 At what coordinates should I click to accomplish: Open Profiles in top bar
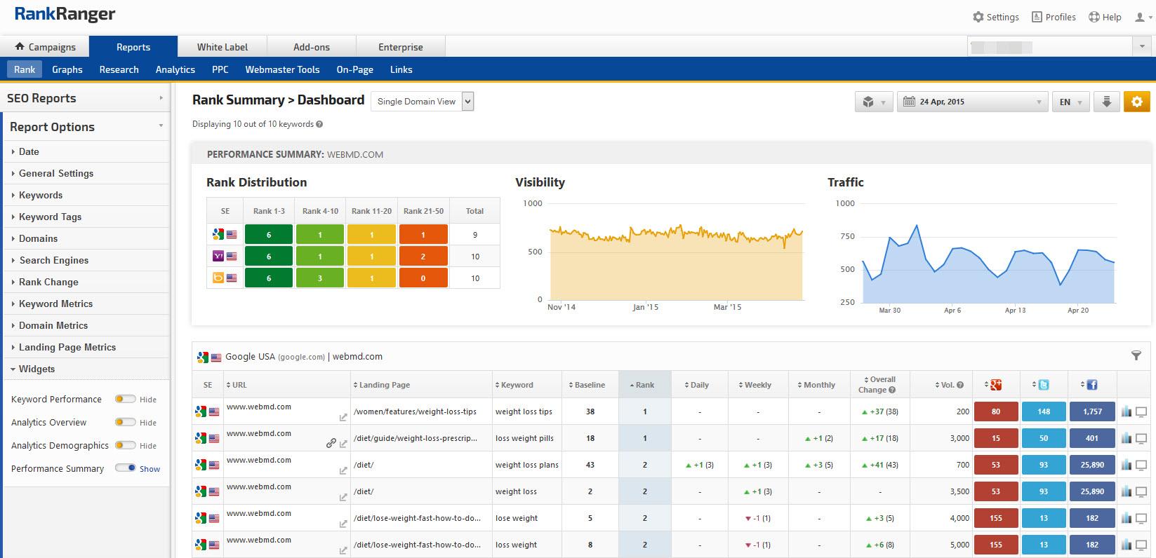click(1054, 17)
